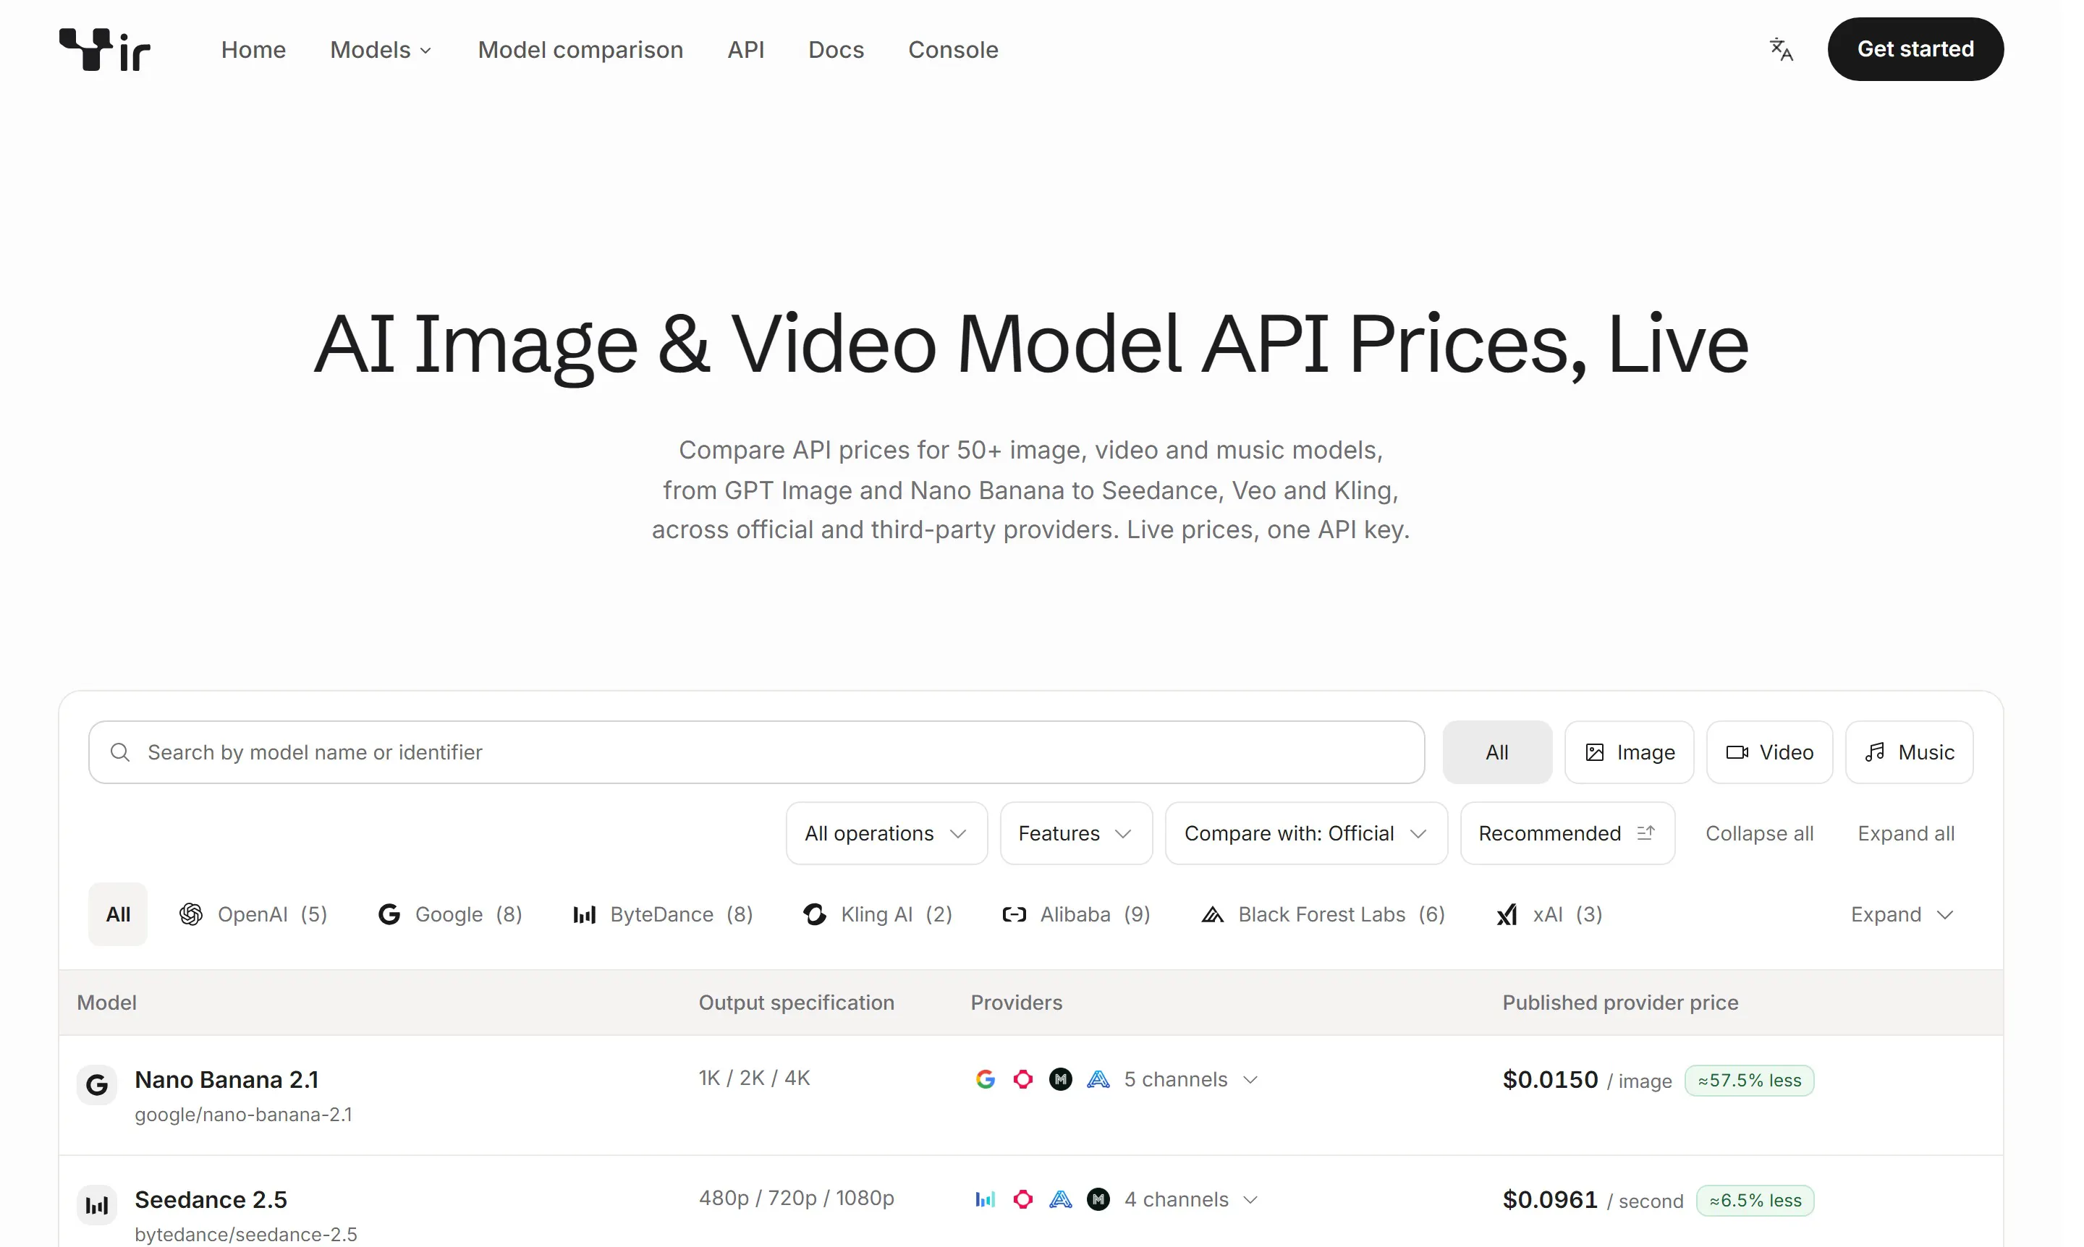Click the 1K / 2K / 4K specification
The height and width of the screenshot is (1247, 2084).
click(x=754, y=1078)
